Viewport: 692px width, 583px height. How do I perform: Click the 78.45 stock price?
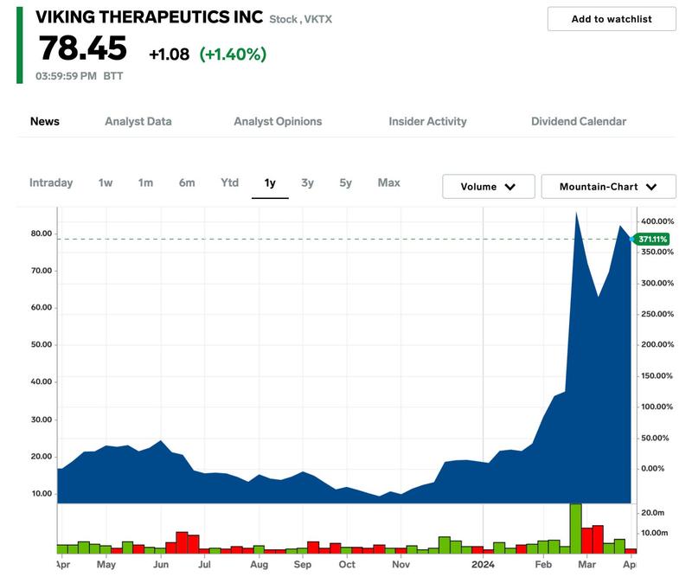coord(83,48)
